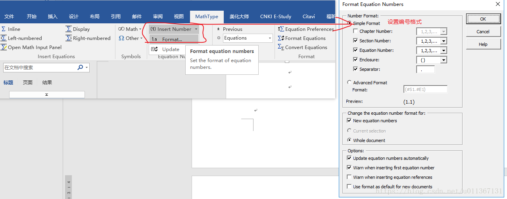
Task: Open search options dropdown arrow
Action: click(x=87, y=68)
